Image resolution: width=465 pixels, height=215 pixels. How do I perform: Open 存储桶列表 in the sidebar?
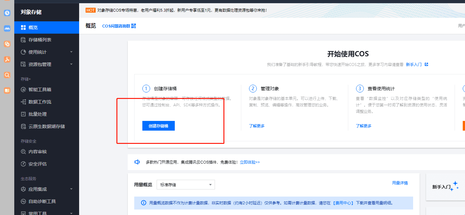[x=40, y=40]
